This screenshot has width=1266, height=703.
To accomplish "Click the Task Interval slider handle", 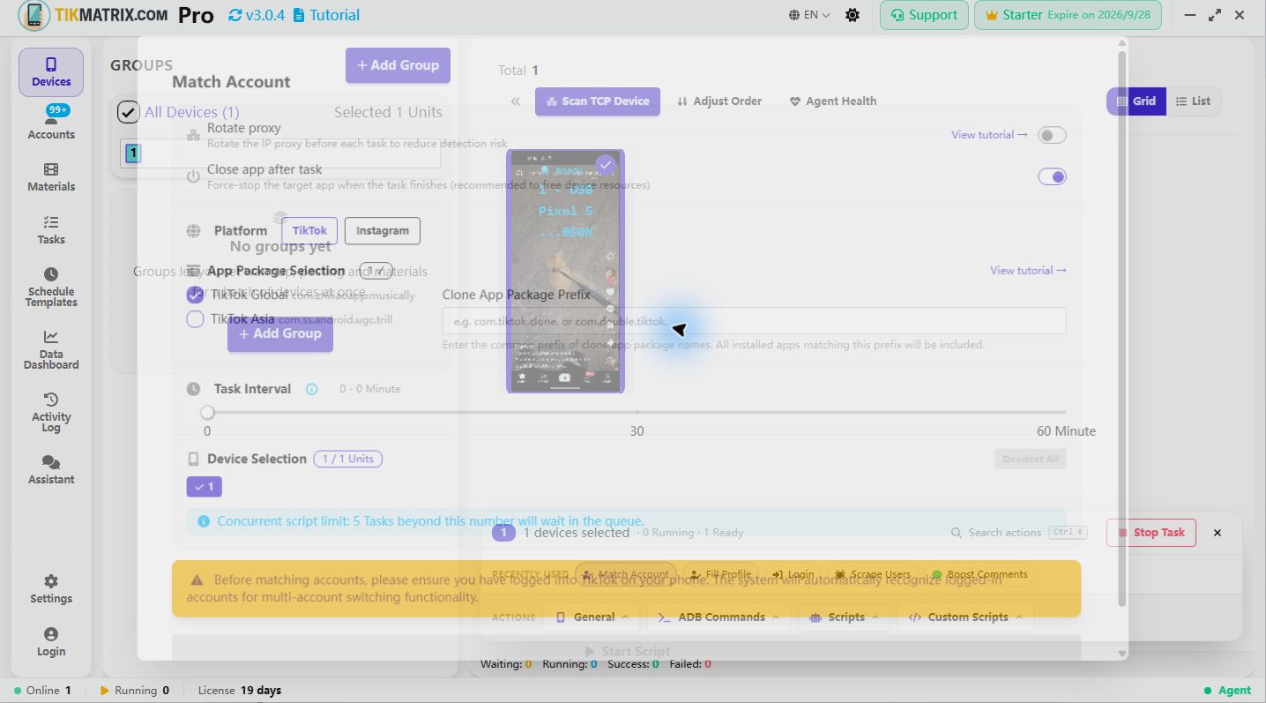I will click(x=207, y=412).
